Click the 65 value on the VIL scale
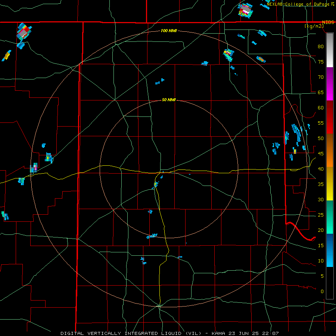Image resolution: width=336 pixels, height=336 pixels. pos(321,92)
